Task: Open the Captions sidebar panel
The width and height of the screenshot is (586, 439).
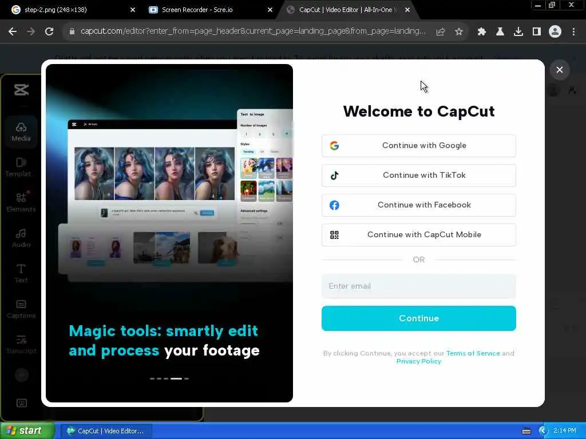Action: [21, 309]
